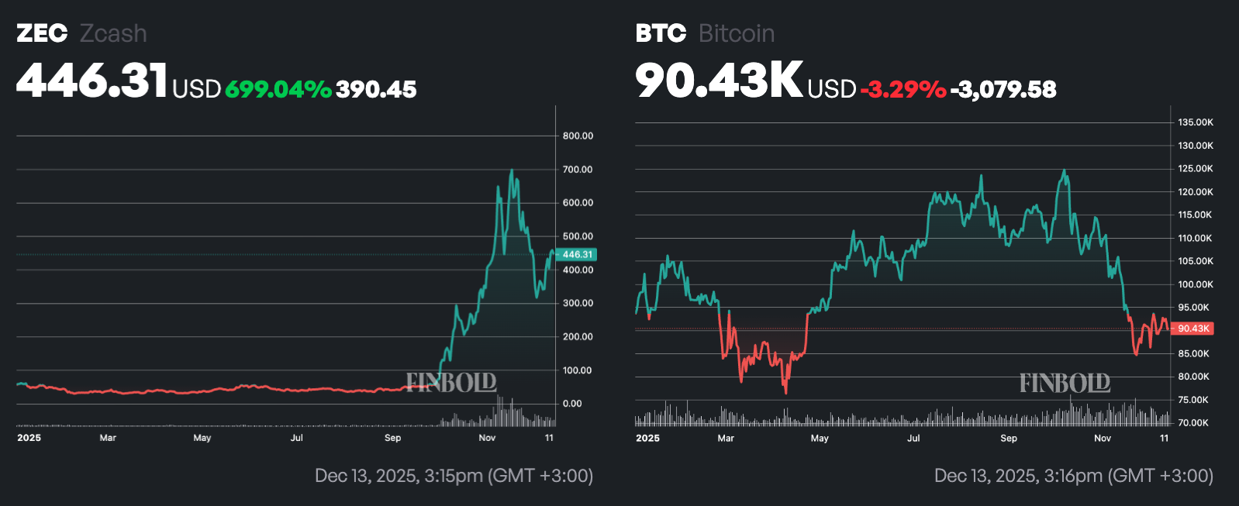Click the BTC -3.29% change figure

tap(903, 89)
